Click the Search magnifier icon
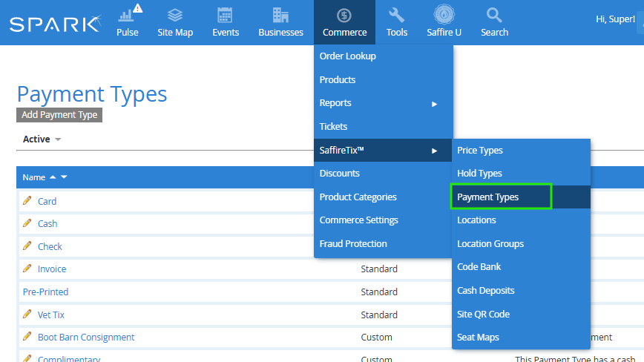Viewport: 644px width, 362px height. click(x=493, y=15)
